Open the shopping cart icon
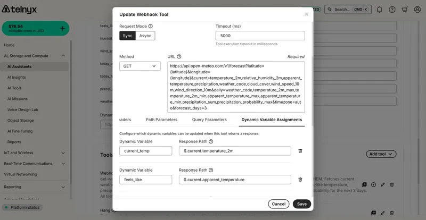This screenshot has height=220, width=426. pos(405,10)
